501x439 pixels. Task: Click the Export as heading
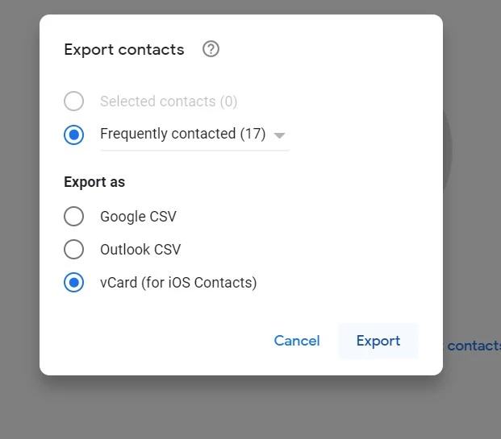(x=94, y=182)
